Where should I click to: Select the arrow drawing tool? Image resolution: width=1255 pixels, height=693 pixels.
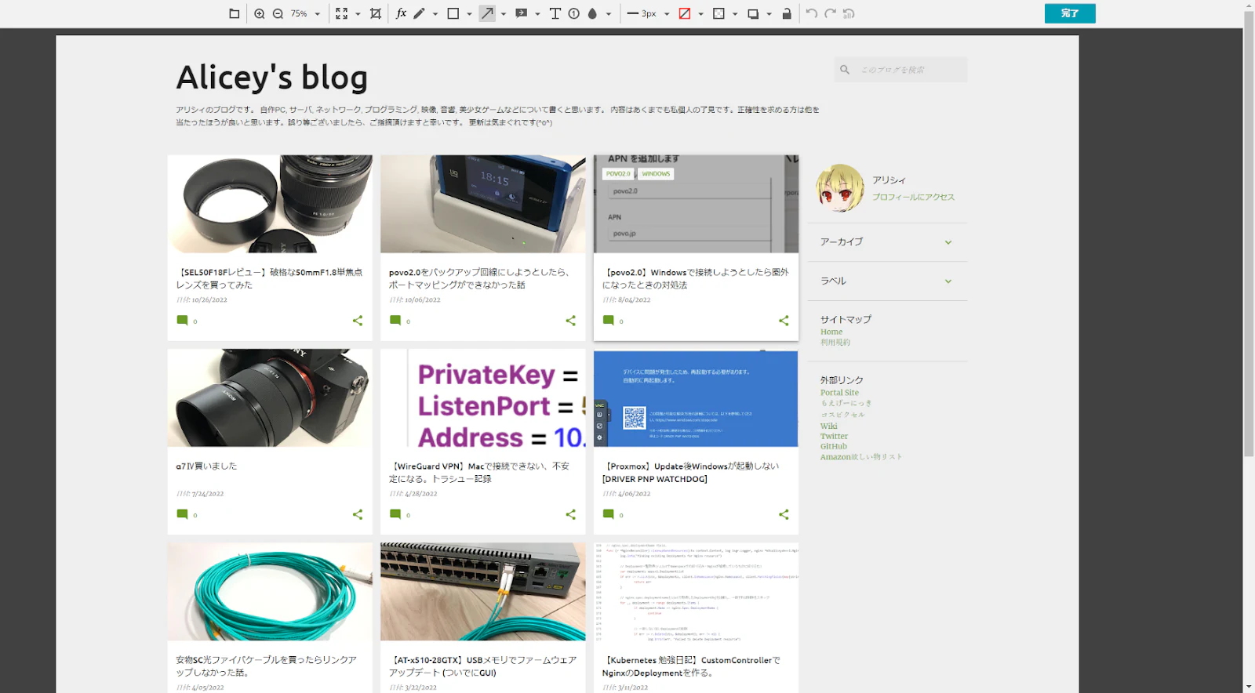click(x=487, y=13)
